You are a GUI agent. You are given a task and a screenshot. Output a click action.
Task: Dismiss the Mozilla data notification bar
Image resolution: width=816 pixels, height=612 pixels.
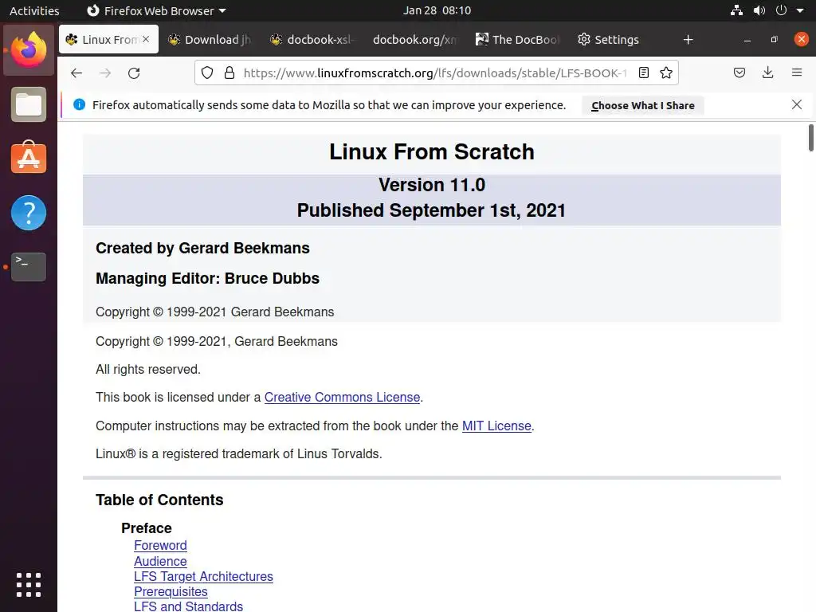[796, 104]
